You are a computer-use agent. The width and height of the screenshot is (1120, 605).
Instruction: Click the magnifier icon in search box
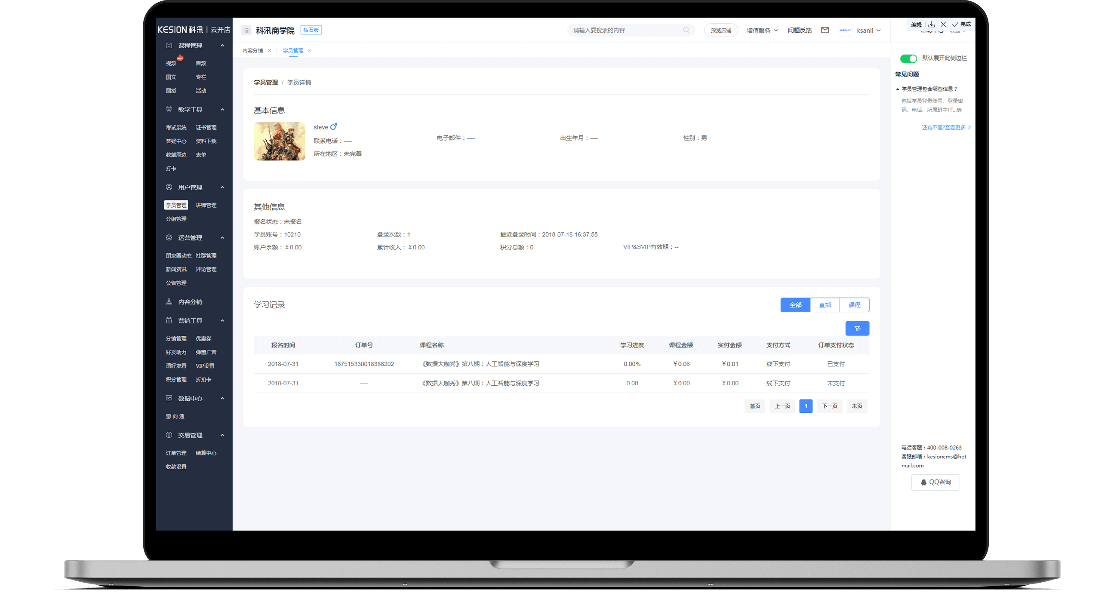(x=686, y=30)
